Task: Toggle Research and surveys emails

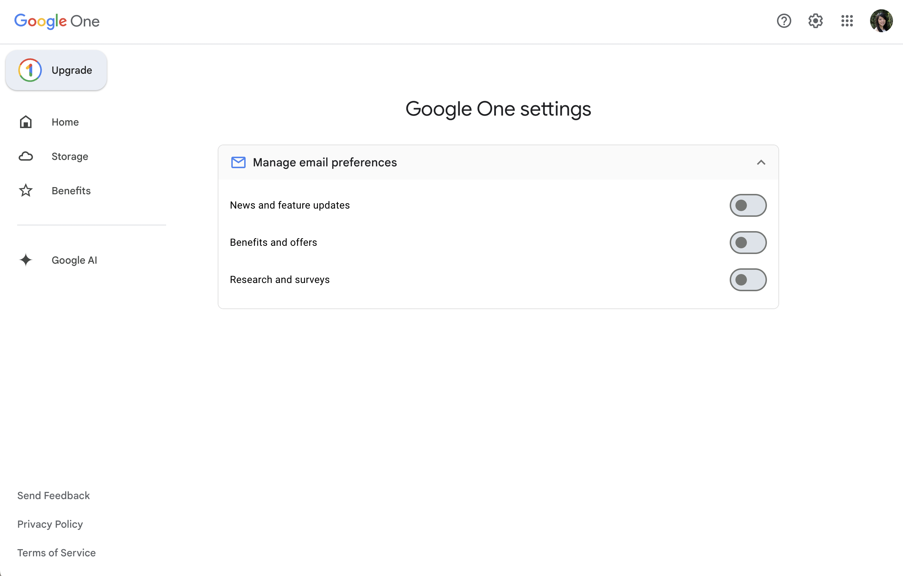Action: click(x=748, y=279)
